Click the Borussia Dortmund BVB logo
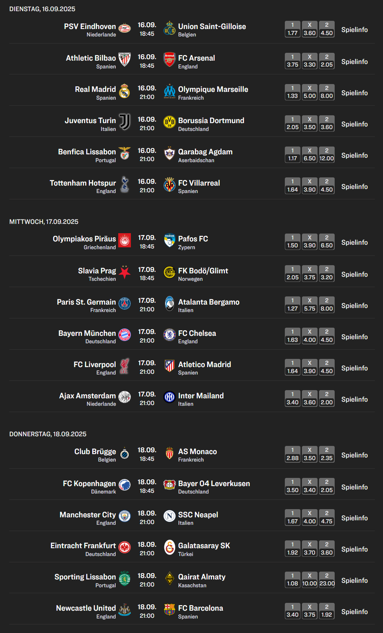The width and height of the screenshot is (383, 633). (x=170, y=122)
